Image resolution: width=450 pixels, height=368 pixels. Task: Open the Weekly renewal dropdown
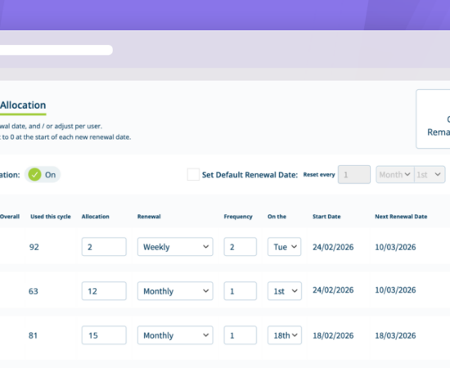[x=175, y=247]
